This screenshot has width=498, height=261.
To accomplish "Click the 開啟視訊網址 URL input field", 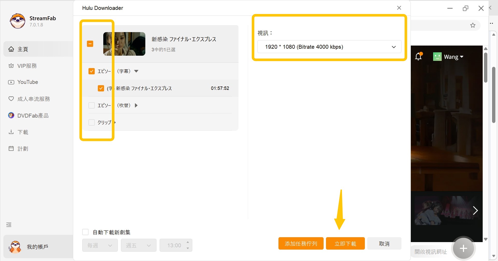I will [431, 251].
